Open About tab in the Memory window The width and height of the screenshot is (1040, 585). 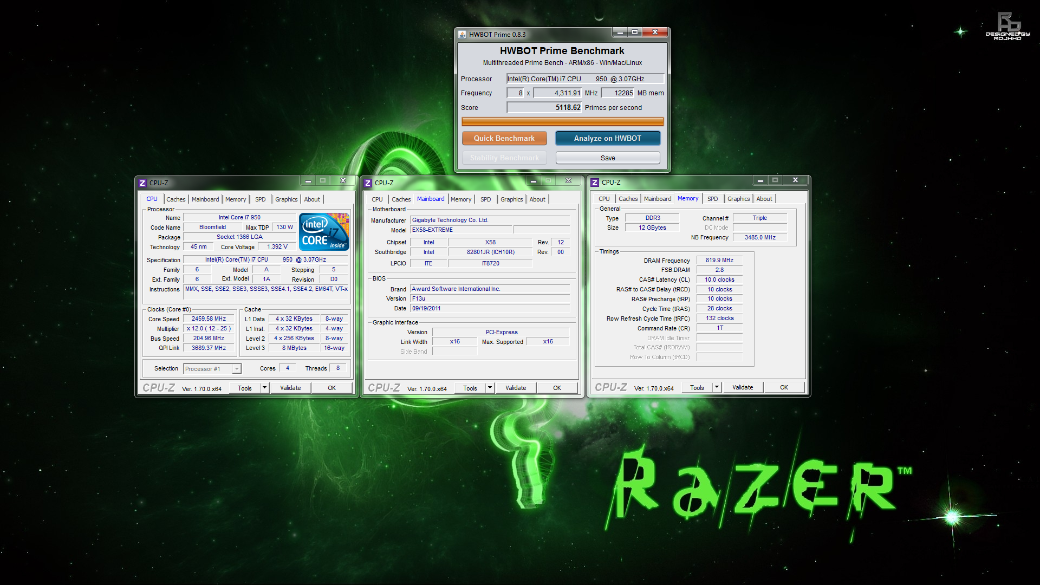coord(764,199)
